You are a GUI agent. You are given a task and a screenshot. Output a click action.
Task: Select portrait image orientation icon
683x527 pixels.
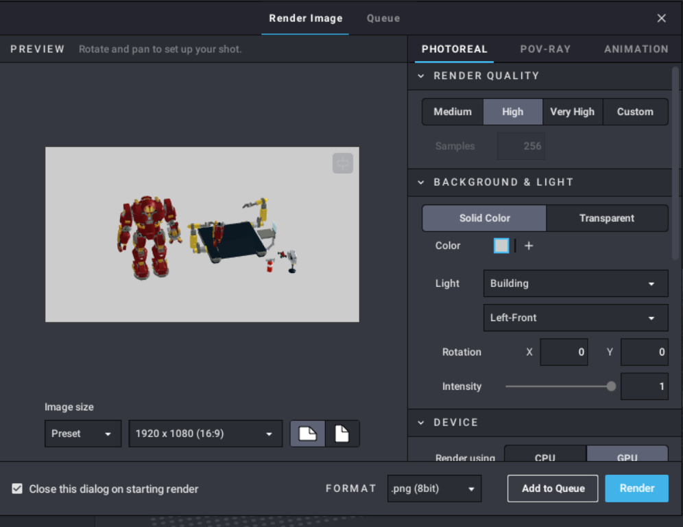[342, 434]
